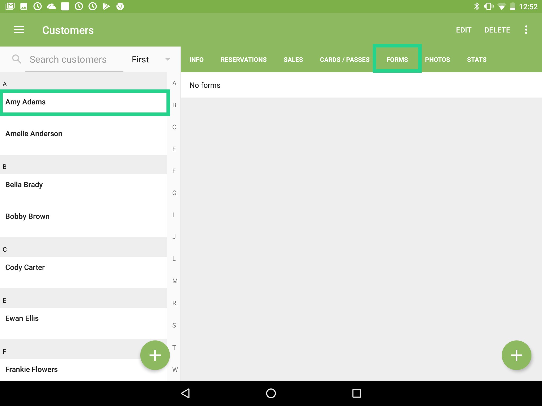
Task: Click the EDIT button
Action: [x=464, y=30]
